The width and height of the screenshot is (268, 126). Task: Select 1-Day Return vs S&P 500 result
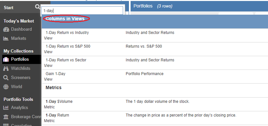155,49
